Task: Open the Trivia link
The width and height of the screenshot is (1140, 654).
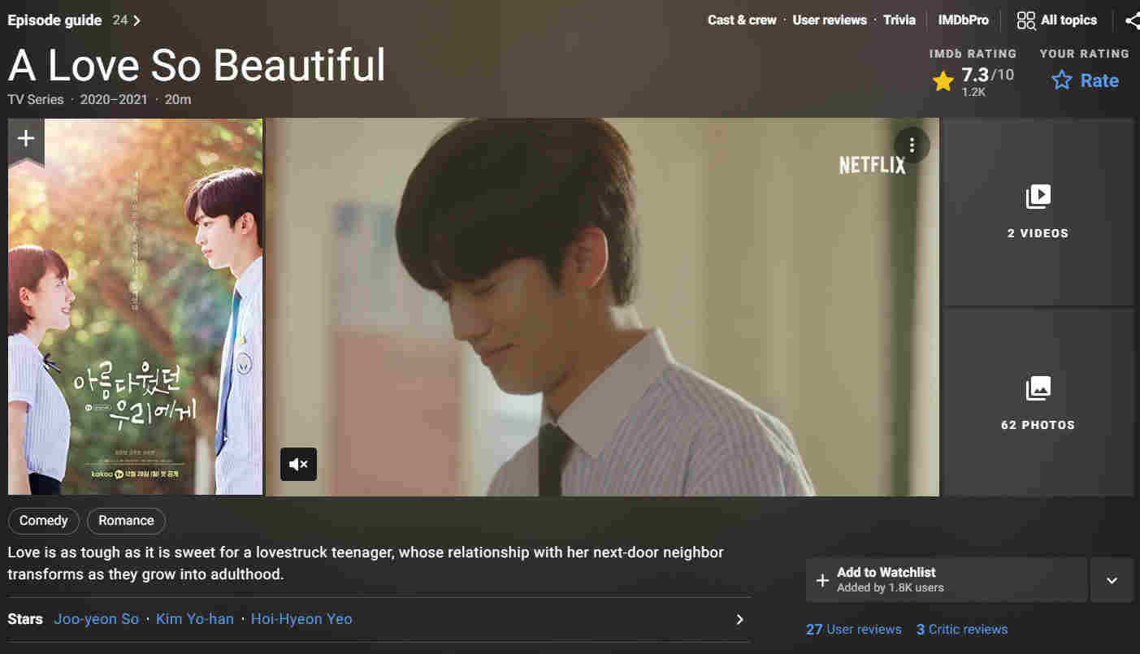Action: tap(899, 20)
